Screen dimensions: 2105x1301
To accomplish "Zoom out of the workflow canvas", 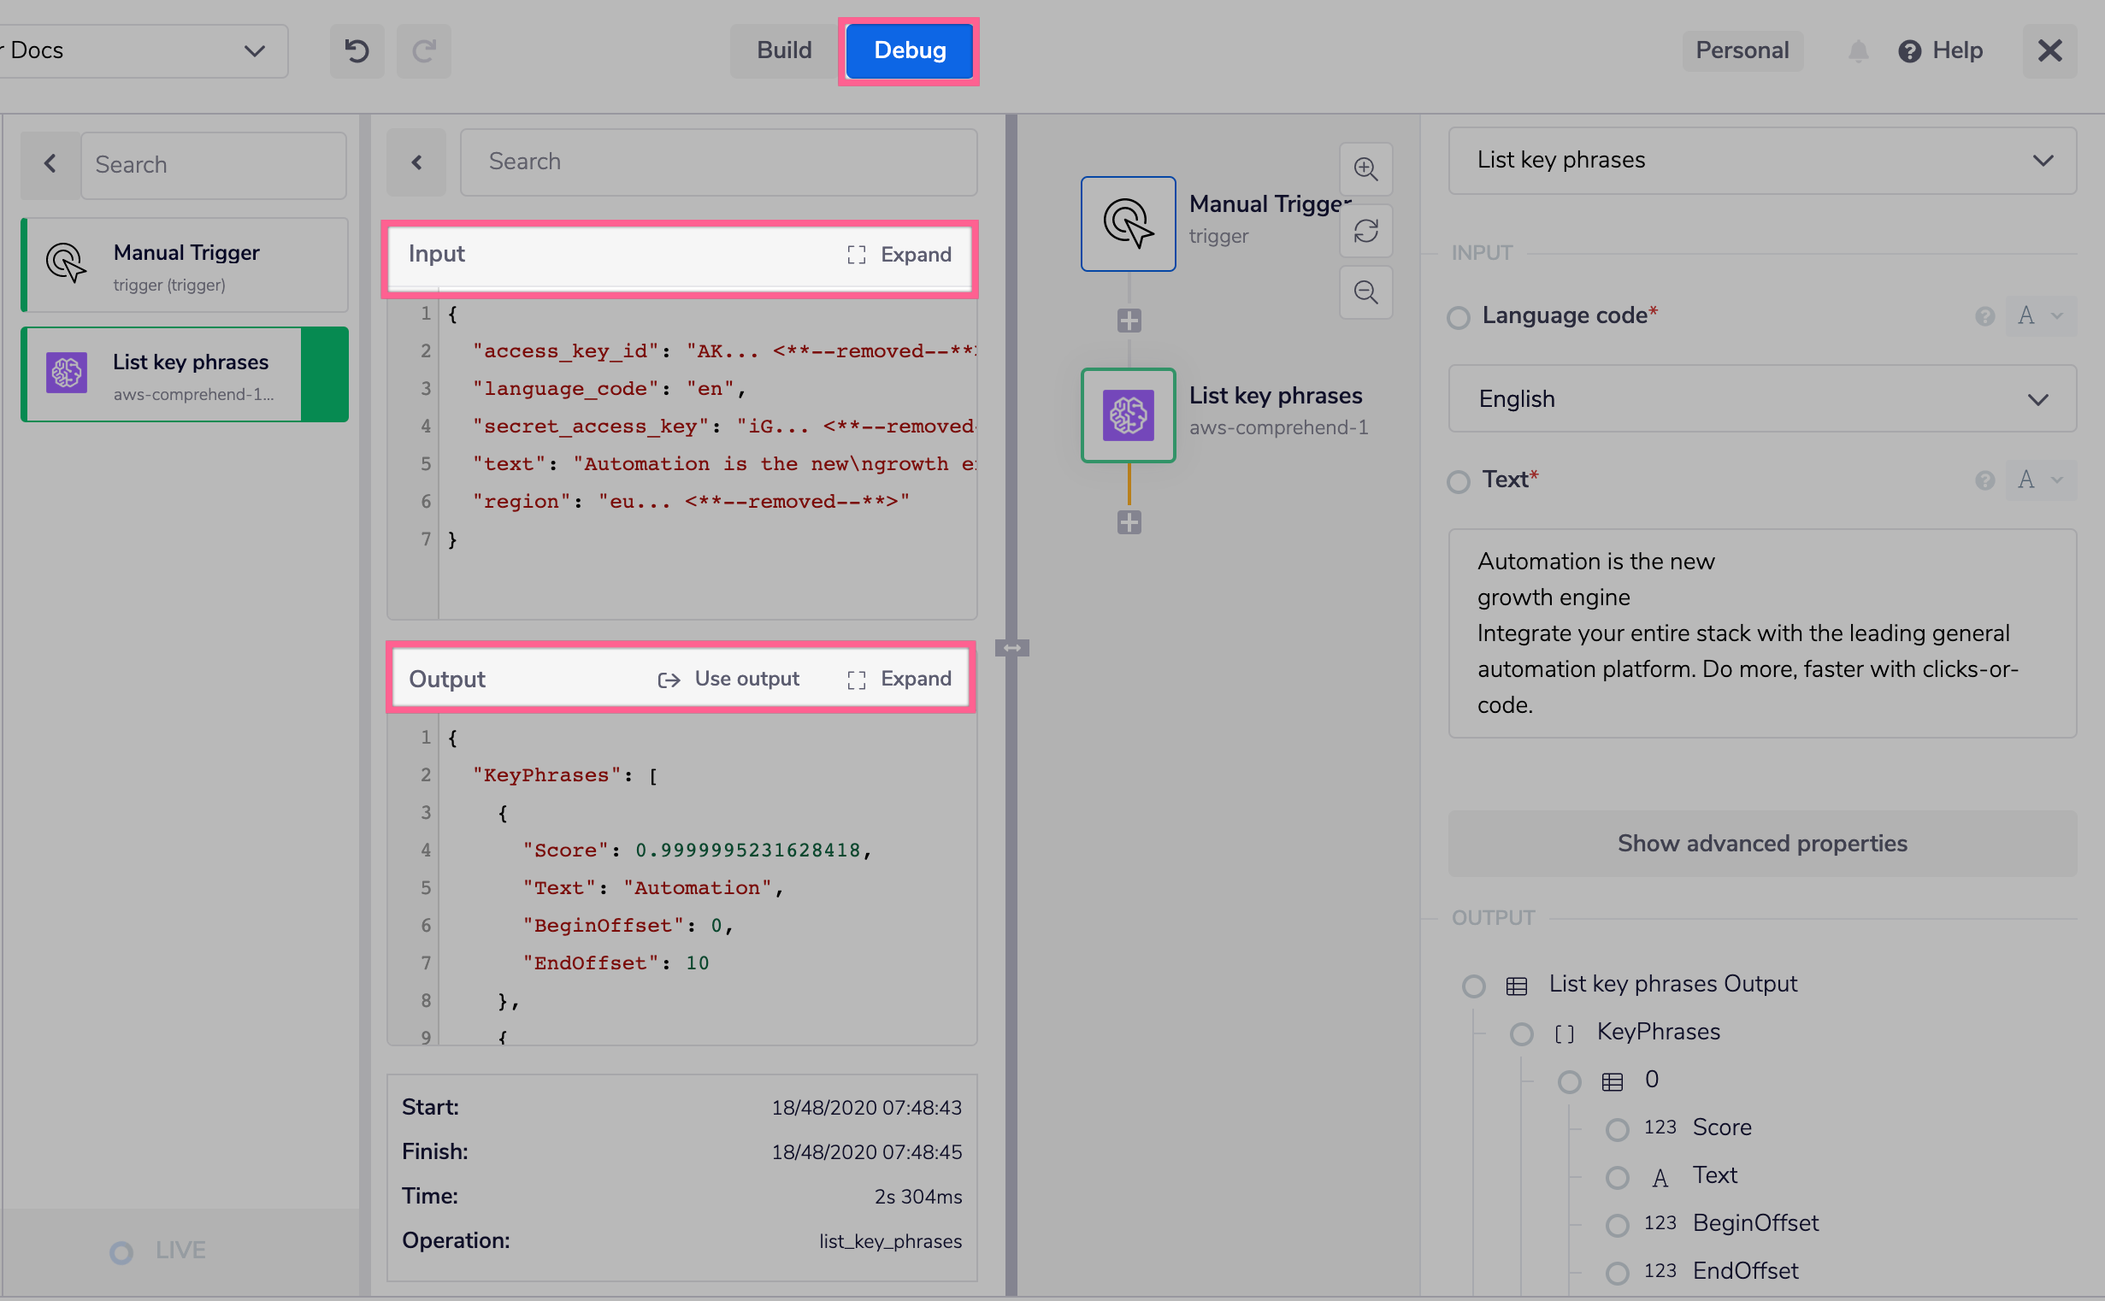I will pos(1365,292).
